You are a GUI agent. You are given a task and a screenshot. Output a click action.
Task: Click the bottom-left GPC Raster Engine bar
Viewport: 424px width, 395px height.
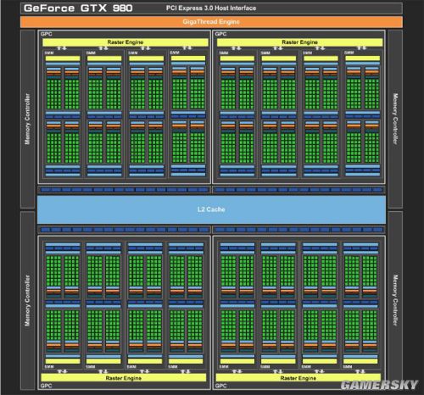[124, 378]
